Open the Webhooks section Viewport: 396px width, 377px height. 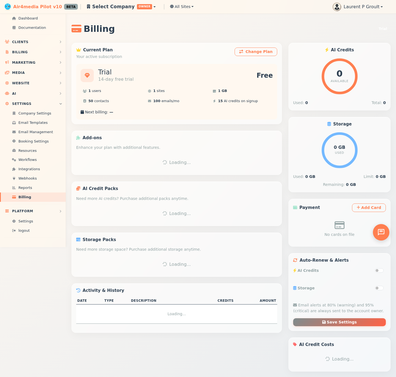point(28,178)
